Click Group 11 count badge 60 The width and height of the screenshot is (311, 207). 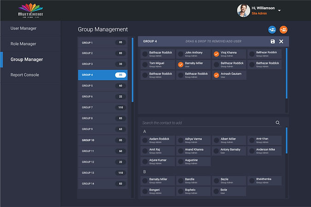pos(121,151)
